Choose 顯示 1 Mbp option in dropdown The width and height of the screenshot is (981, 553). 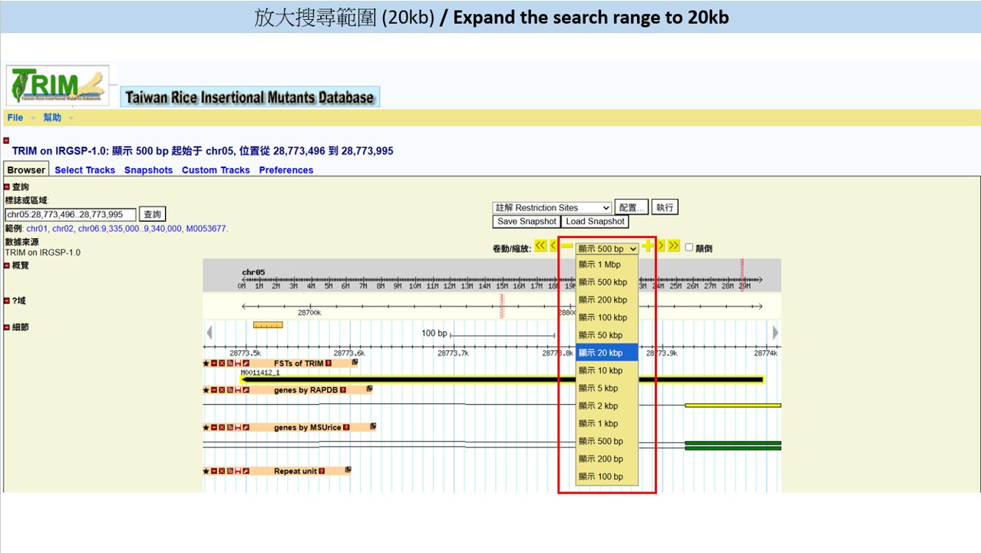click(606, 265)
